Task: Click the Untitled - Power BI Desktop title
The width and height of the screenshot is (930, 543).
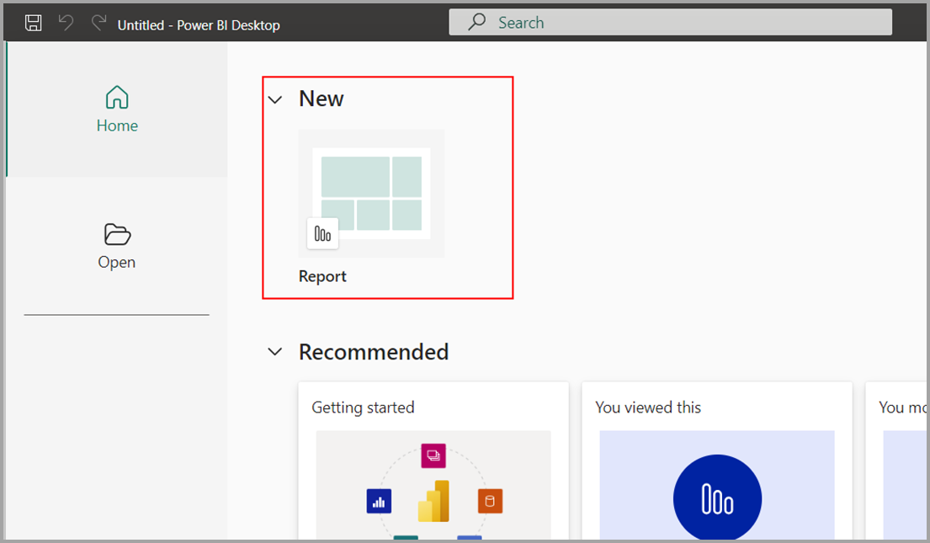Action: pos(199,25)
